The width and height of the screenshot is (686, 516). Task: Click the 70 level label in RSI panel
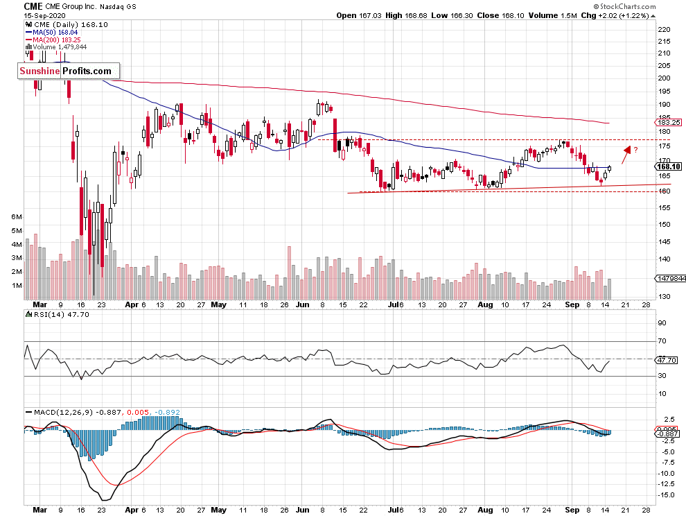point(662,341)
